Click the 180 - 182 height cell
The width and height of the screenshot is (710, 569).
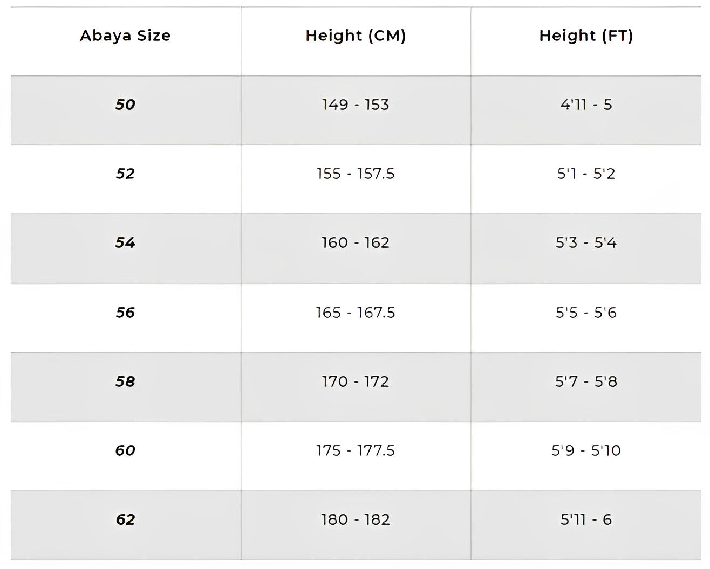[356, 519]
